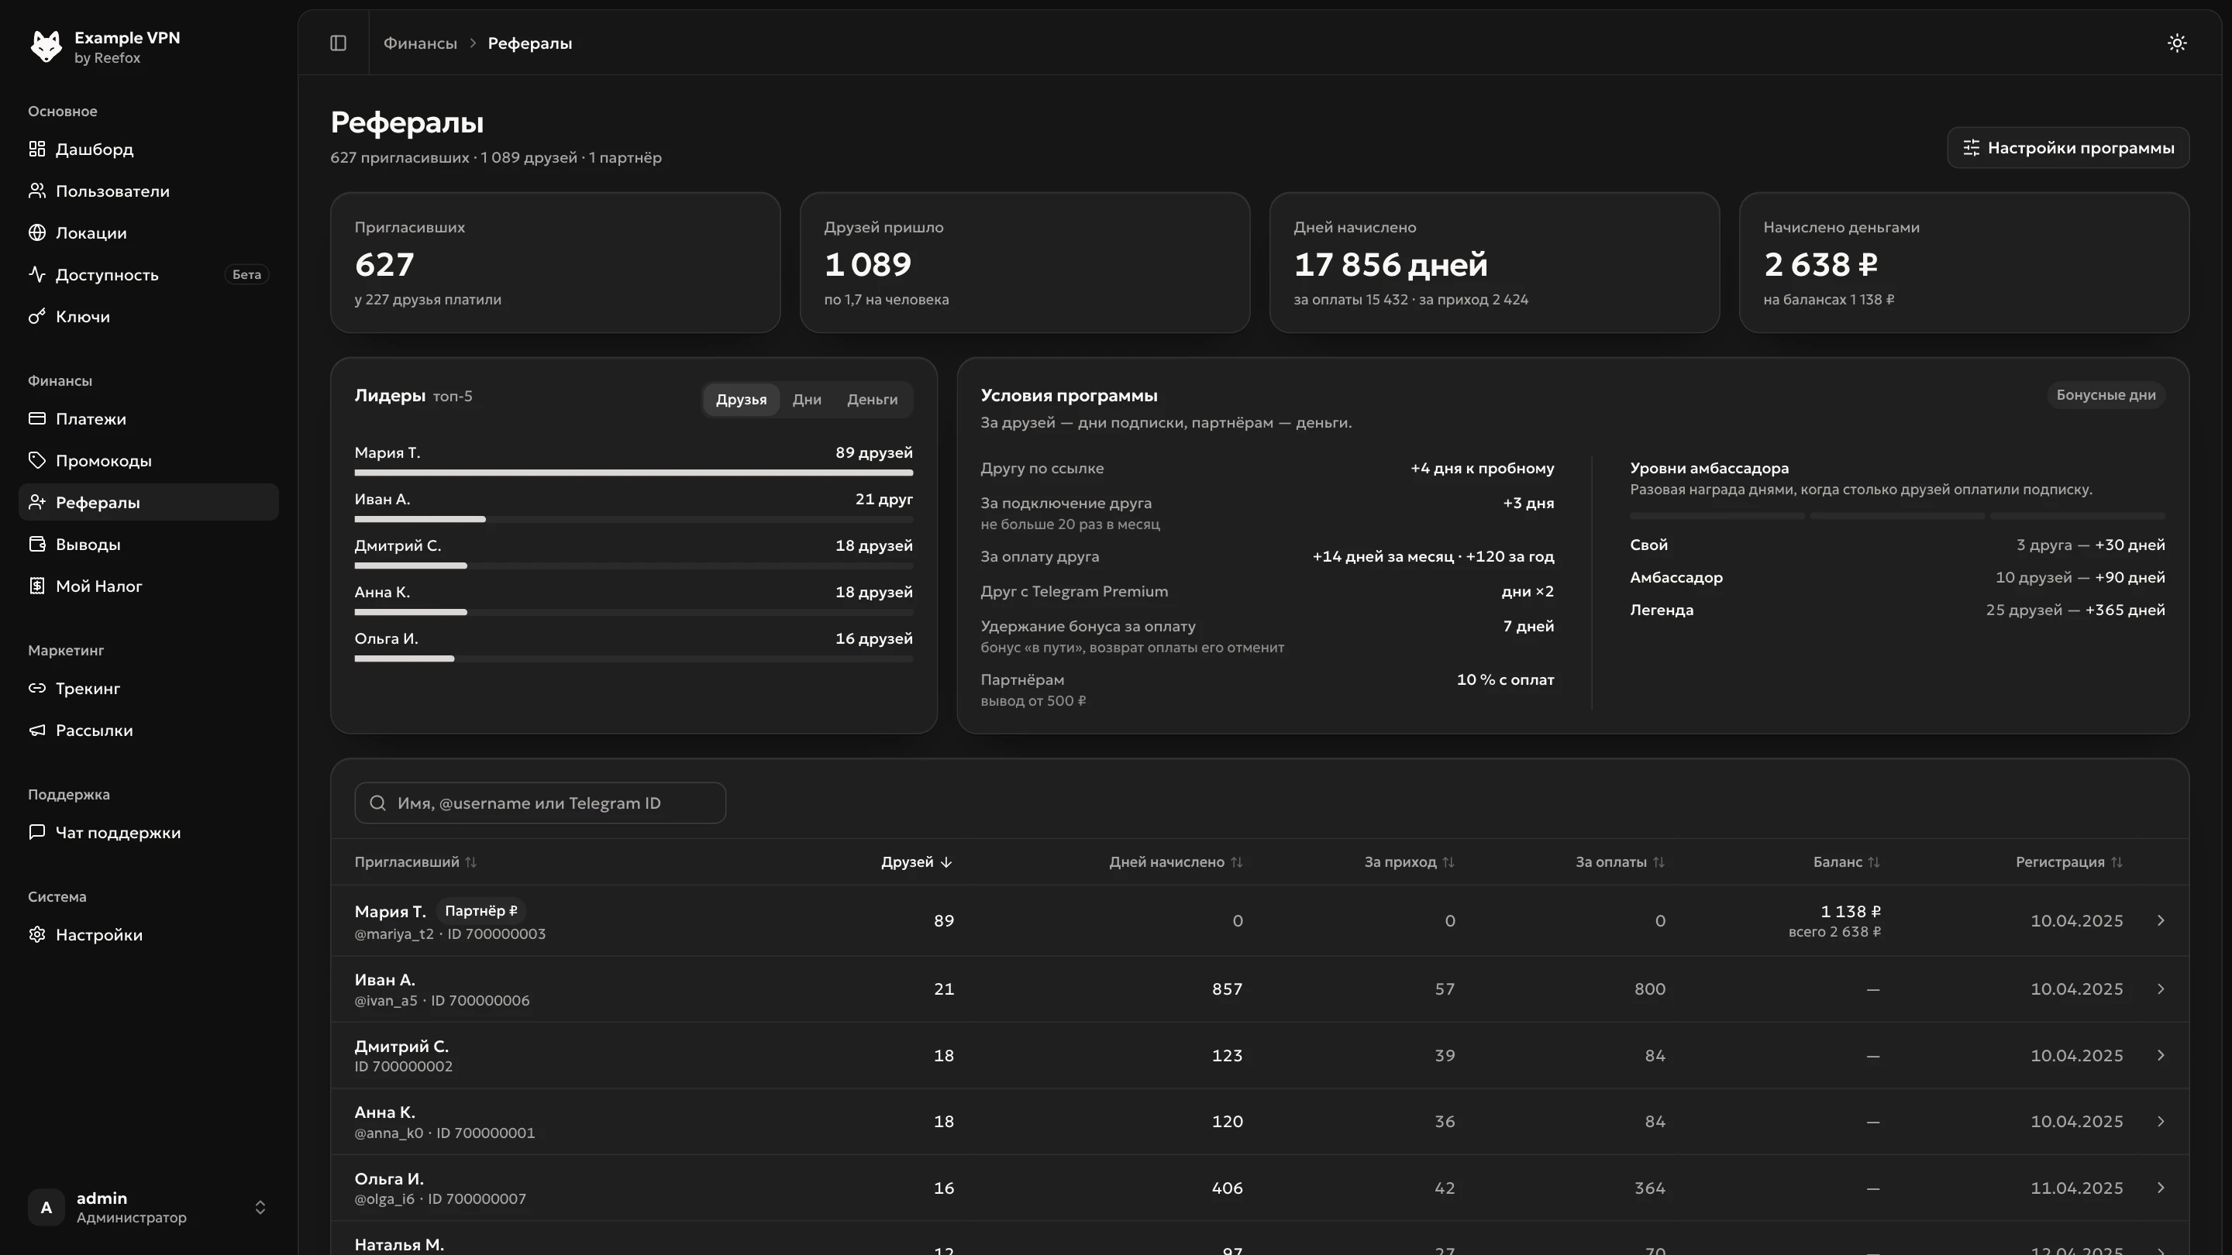Image resolution: width=2232 pixels, height=1255 pixels.
Task: Sort table by Баланс column
Action: pos(1846,861)
